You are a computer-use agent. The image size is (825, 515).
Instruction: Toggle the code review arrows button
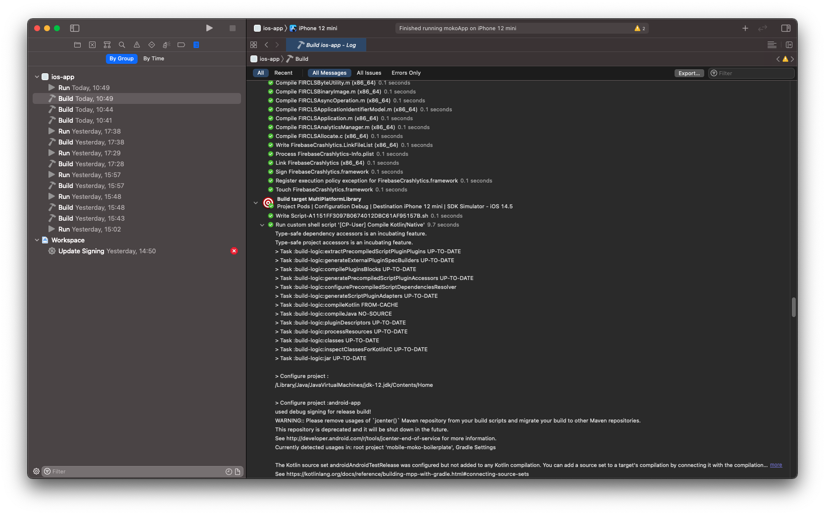click(763, 28)
